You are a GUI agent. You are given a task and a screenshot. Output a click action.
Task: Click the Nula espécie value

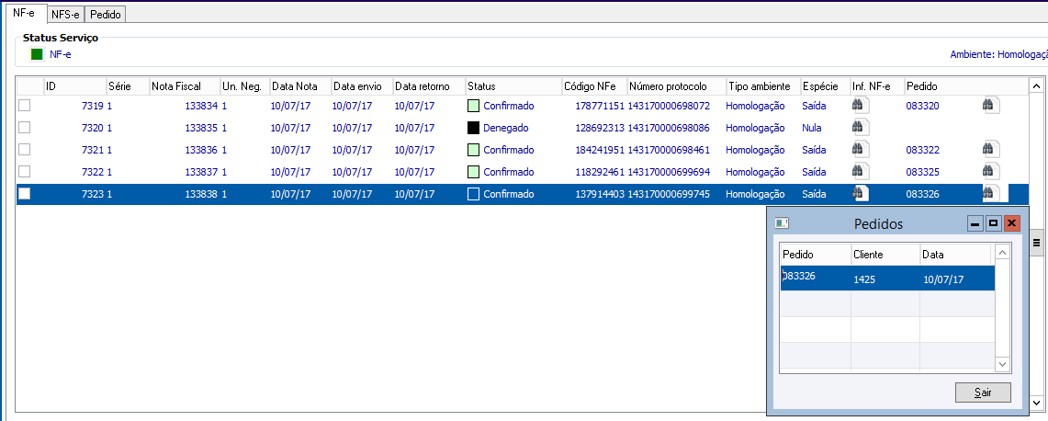click(x=811, y=128)
